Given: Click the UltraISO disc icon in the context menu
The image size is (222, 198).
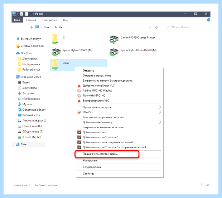Looking at the screenshot, I should coord(79,112).
